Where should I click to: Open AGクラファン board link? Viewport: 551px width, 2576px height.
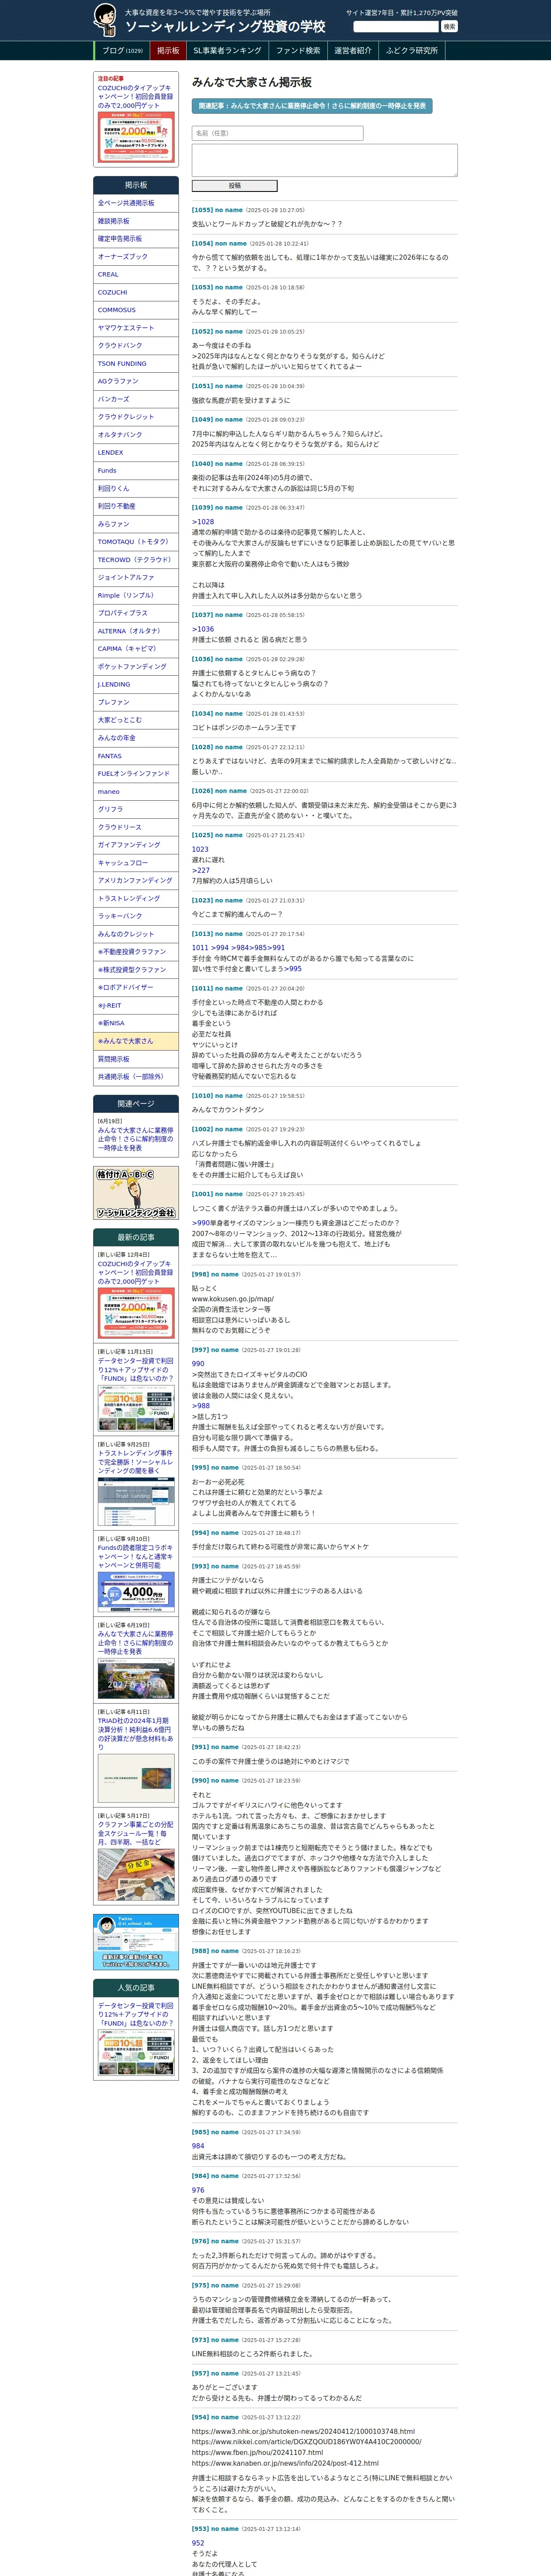click(x=136, y=381)
